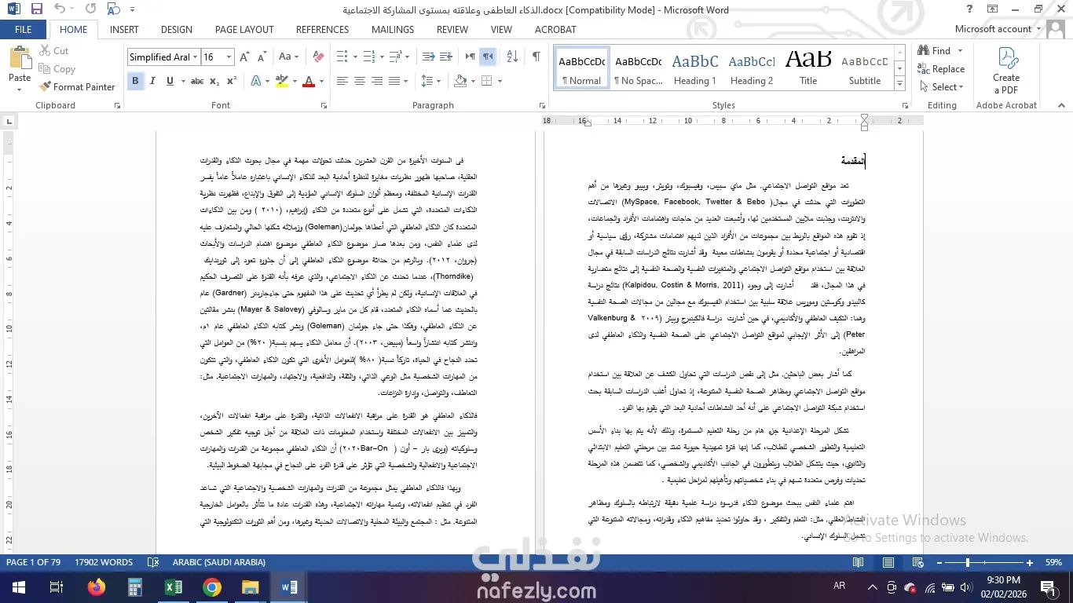Toggle Underline formatting
Viewport: 1073px width, 603px height.
click(x=170, y=81)
